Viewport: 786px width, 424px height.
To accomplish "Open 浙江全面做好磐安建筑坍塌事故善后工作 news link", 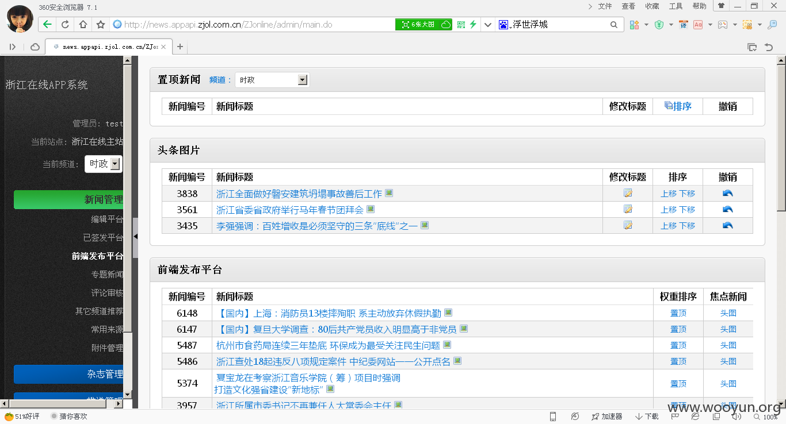I will click(x=299, y=194).
